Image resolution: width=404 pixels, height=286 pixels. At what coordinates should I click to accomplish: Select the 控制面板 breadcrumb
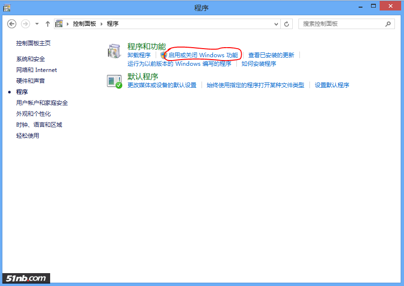[85, 24]
